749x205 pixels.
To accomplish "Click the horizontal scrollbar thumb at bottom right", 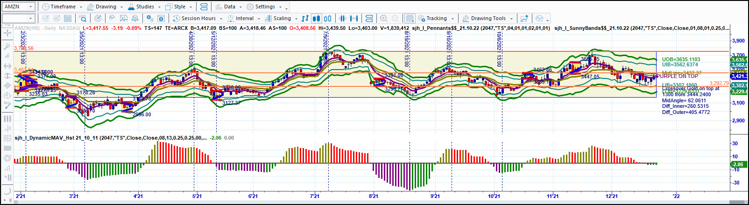I will (x=737, y=202).
